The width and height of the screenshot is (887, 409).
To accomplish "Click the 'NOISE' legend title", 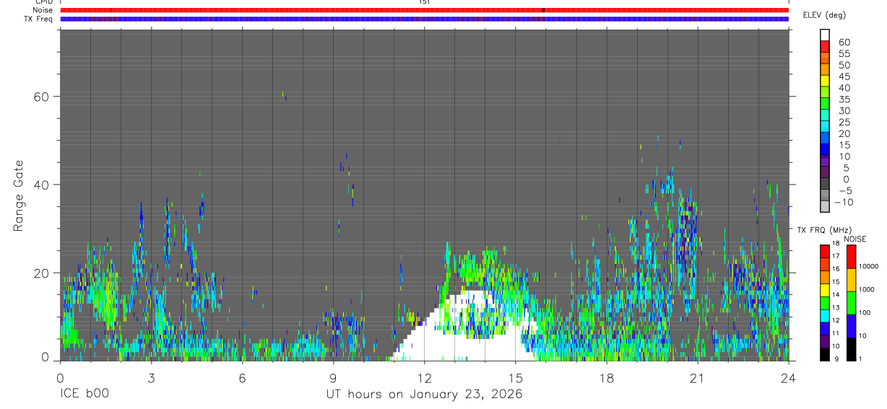I will tap(855, 239).
